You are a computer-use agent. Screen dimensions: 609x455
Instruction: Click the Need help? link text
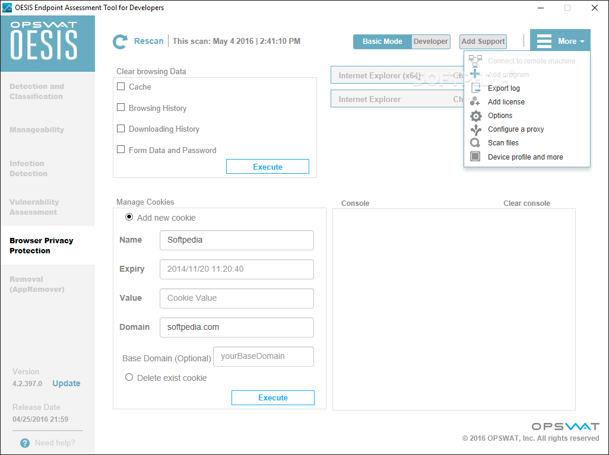[x=55, y=443]
